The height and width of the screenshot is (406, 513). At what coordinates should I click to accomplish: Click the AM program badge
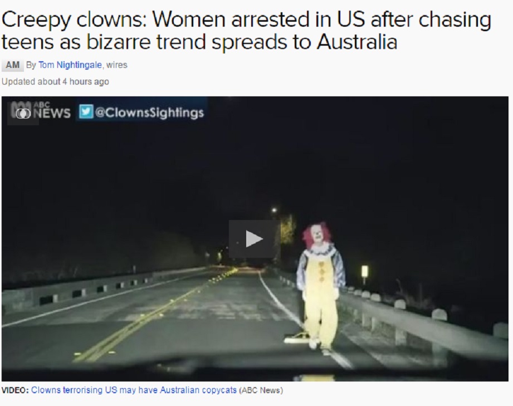click(x=12, y=65)
